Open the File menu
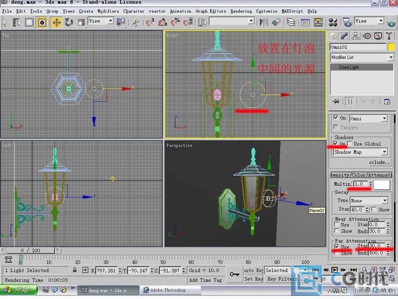The height and width of the screenshot is (299, 398). [x=7, y=11]
